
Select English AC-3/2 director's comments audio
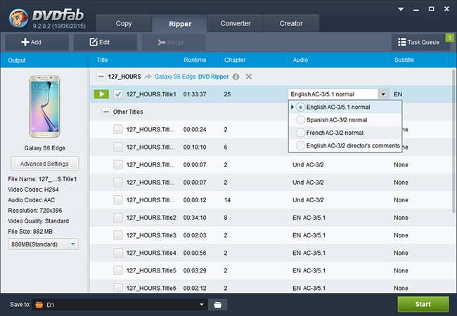tap(345, 145)
